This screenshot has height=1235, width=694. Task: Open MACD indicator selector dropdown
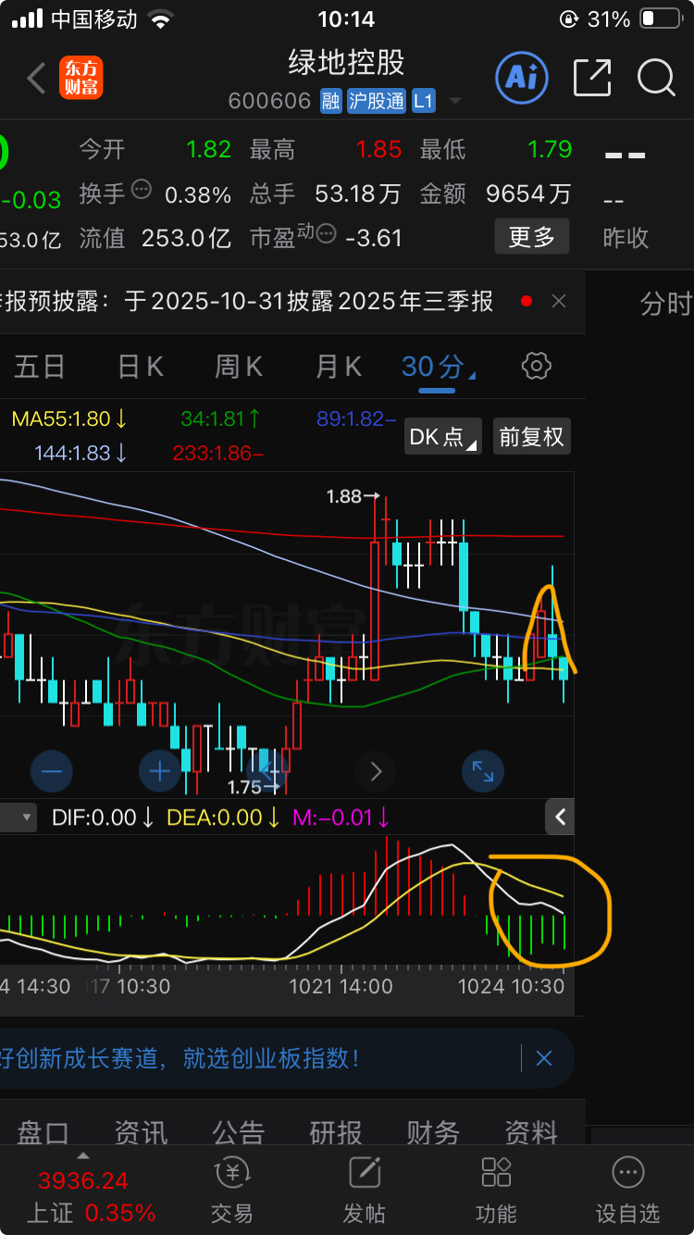click(18, 817)
